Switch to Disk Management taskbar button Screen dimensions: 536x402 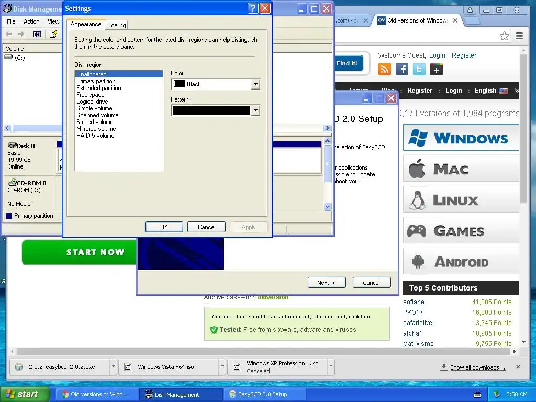click(x=181, y=395)
